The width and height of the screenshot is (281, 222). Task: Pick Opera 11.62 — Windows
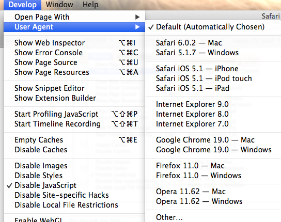(x=213, y=201)
